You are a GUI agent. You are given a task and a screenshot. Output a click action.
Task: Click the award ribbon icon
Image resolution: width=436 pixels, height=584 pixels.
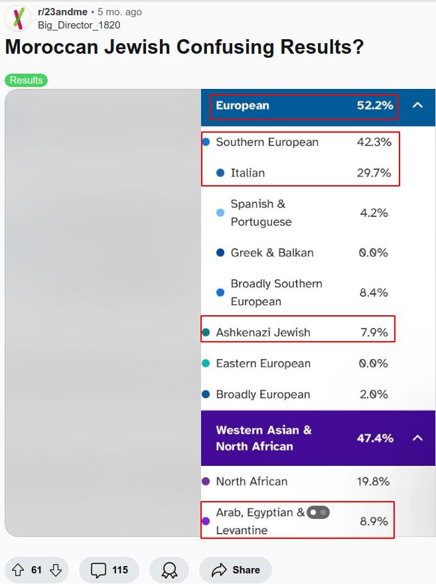(169, 570)
